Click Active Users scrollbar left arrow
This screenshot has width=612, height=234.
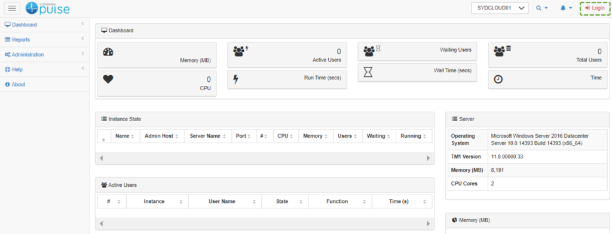tap(101, 224)
